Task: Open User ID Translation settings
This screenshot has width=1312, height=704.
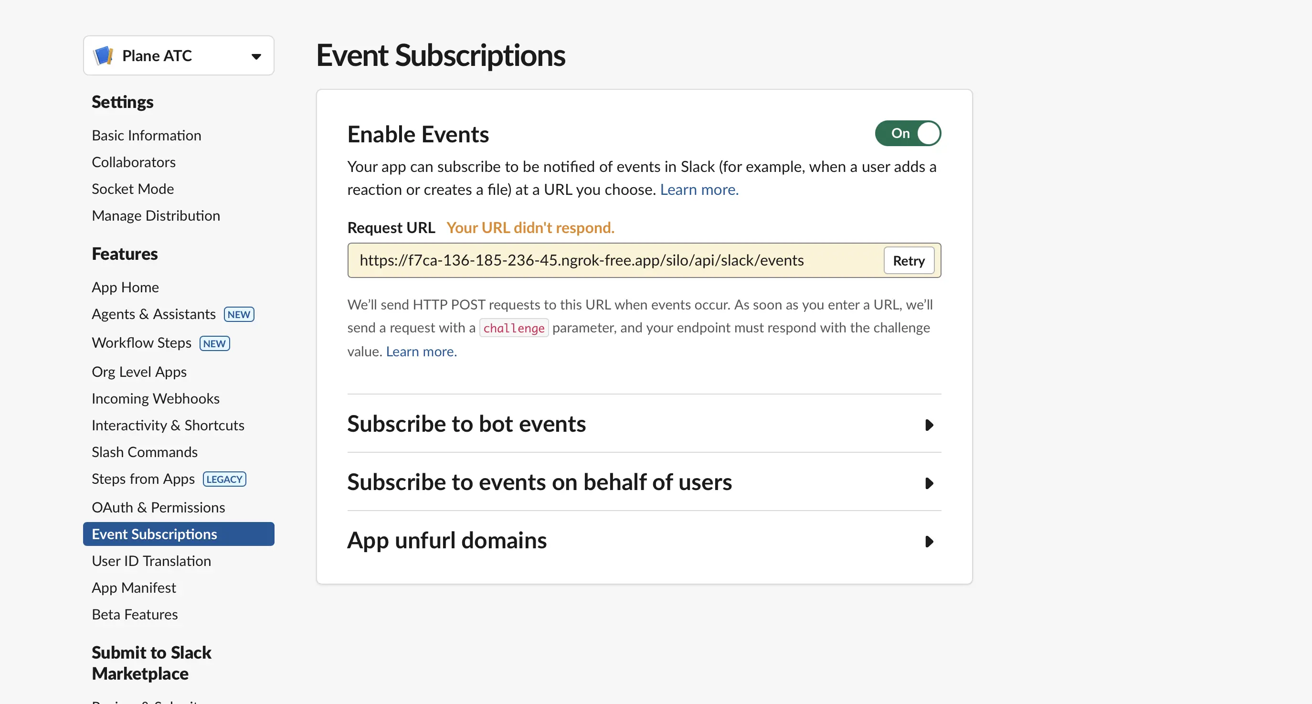Action: pos(151,560)
